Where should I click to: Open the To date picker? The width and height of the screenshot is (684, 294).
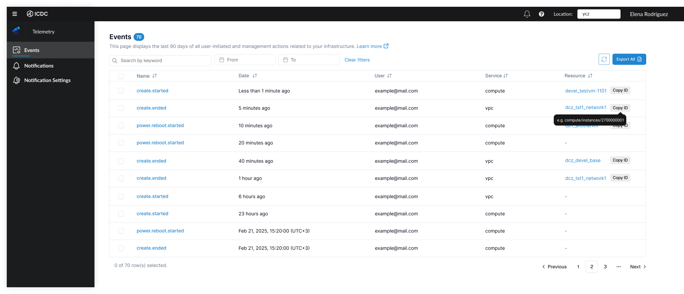pos(309,60)
